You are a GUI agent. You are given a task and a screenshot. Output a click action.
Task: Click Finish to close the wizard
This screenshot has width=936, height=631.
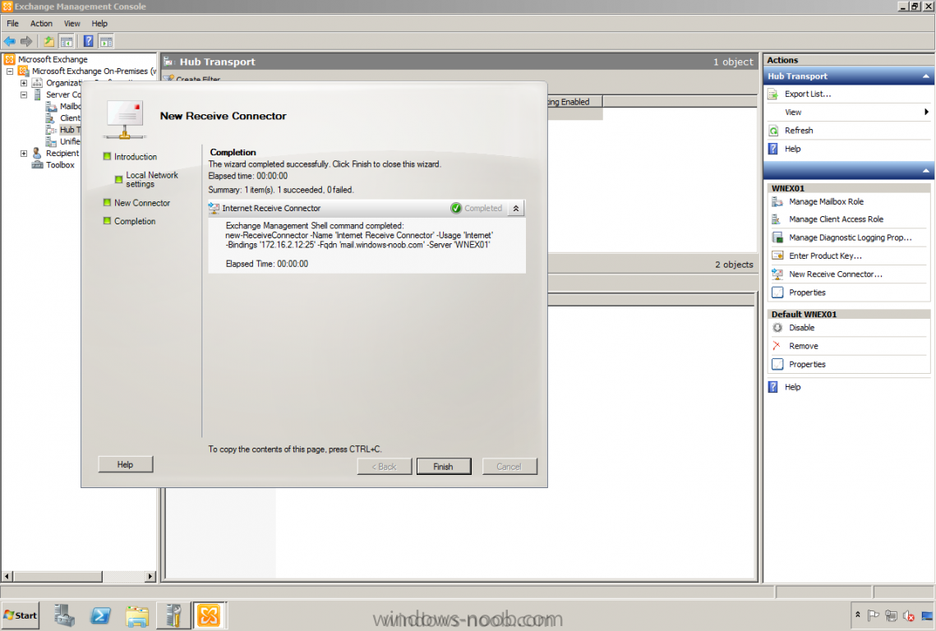point(444,466)
